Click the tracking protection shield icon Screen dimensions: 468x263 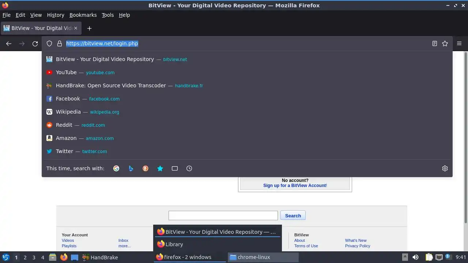(49, 43)
